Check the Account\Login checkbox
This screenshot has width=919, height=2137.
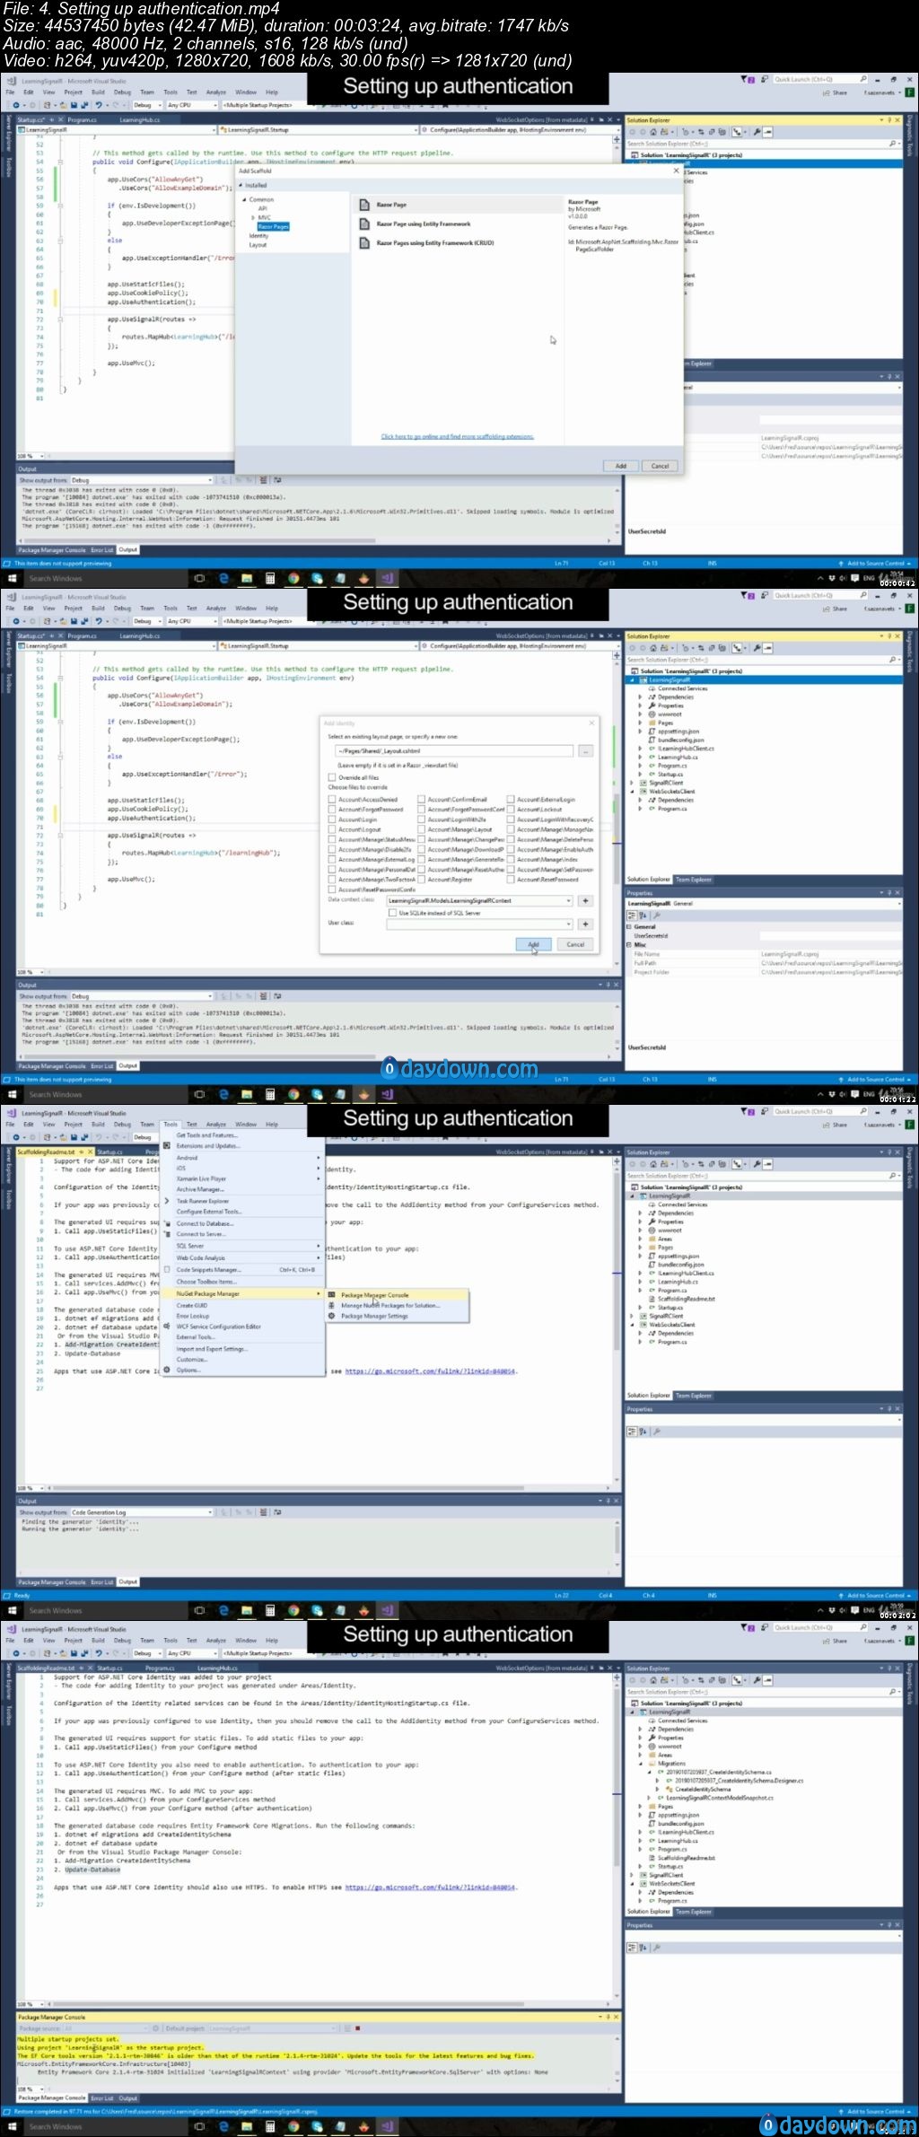point(332,819)
